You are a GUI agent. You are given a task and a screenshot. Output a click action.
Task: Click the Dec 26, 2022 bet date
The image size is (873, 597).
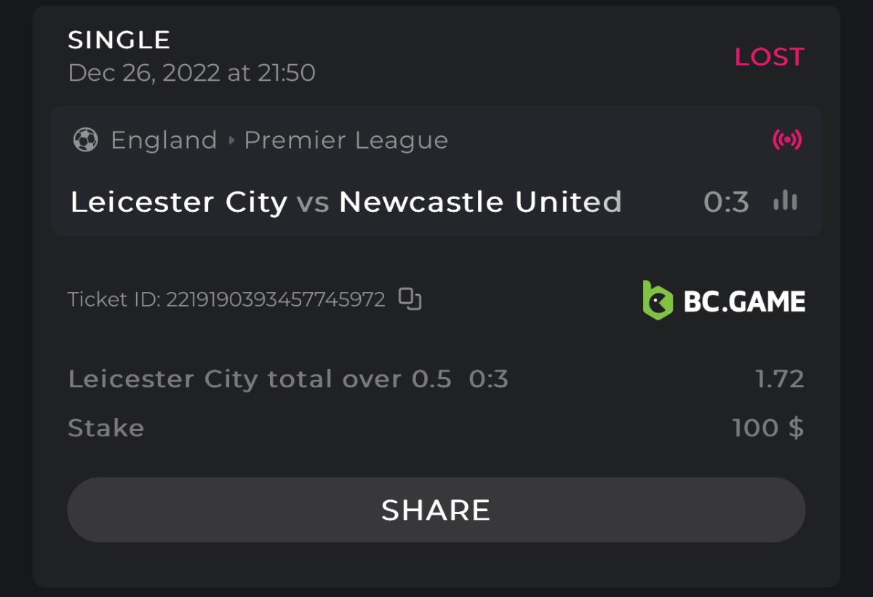(191, 73)
